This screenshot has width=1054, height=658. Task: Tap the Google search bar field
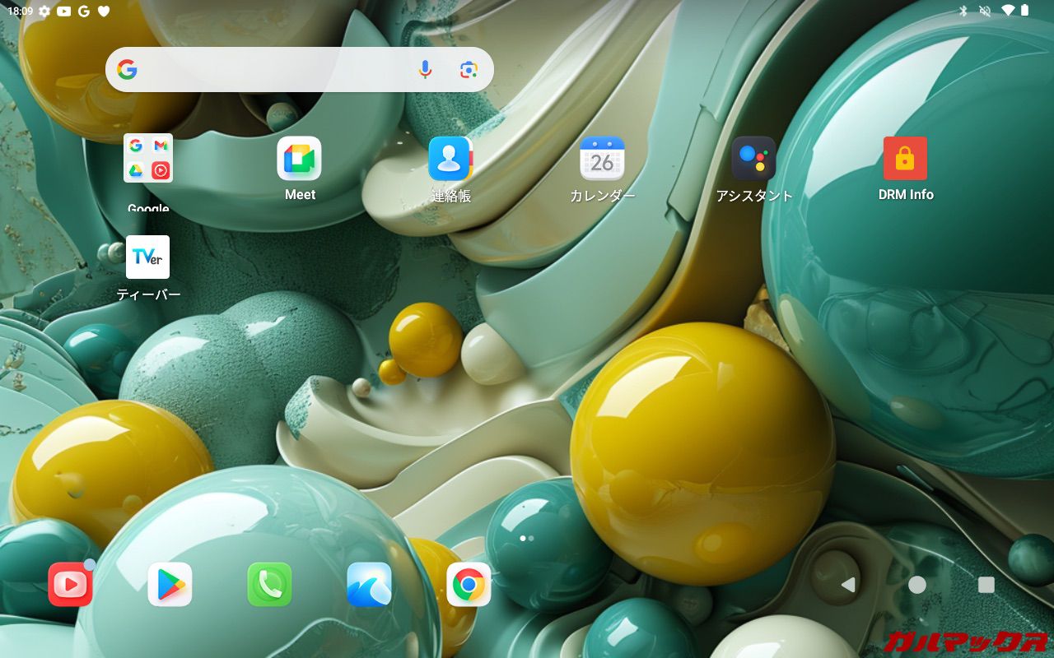pyautogui.click(x=272, y=70)
